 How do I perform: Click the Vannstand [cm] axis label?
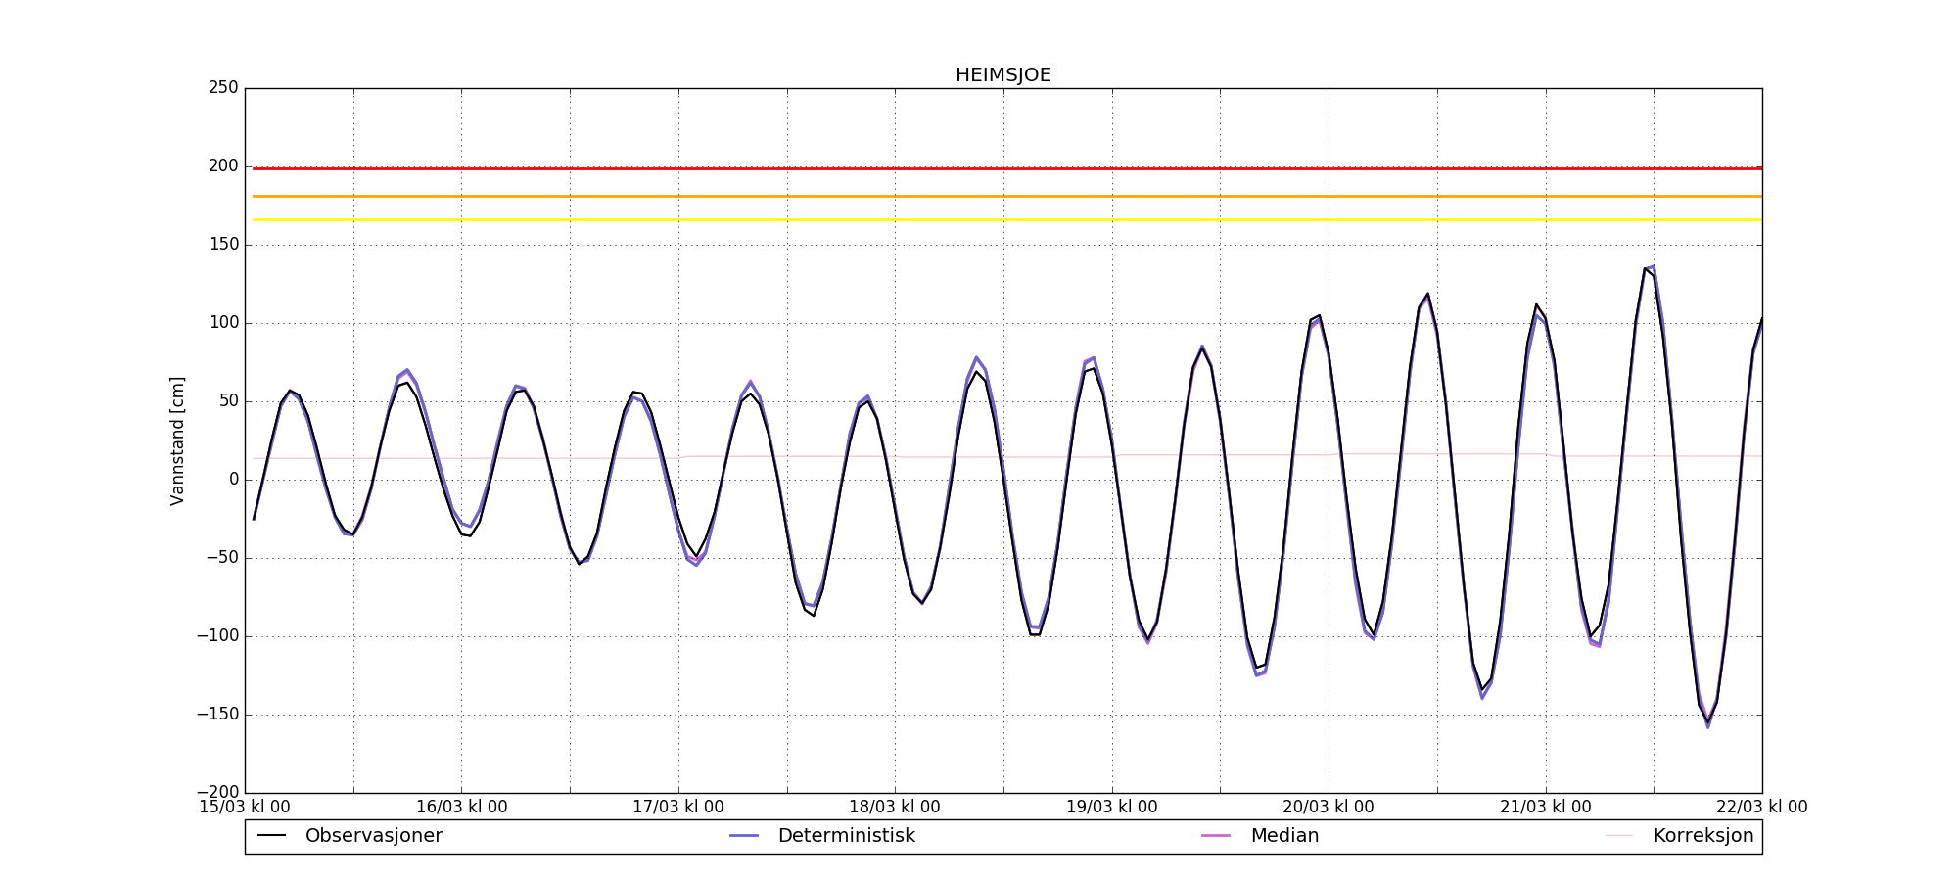click(177, 440)
